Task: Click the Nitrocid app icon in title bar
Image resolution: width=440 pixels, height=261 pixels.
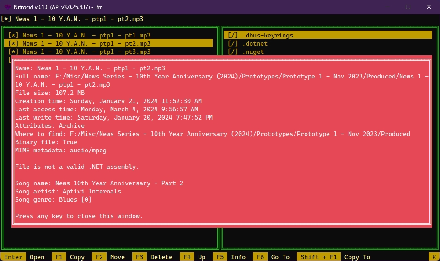Action: (8, 7)
